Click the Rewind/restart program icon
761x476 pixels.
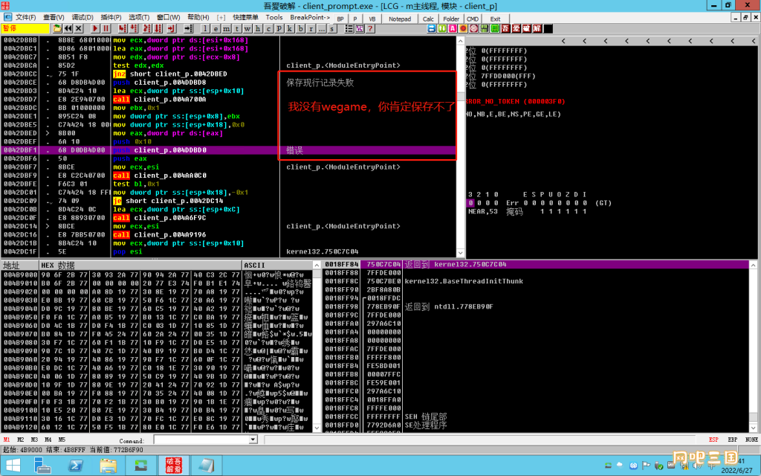(x=68, y=29)
